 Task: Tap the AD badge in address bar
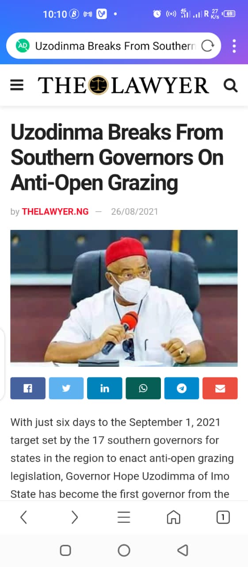(x=23, y=46)
